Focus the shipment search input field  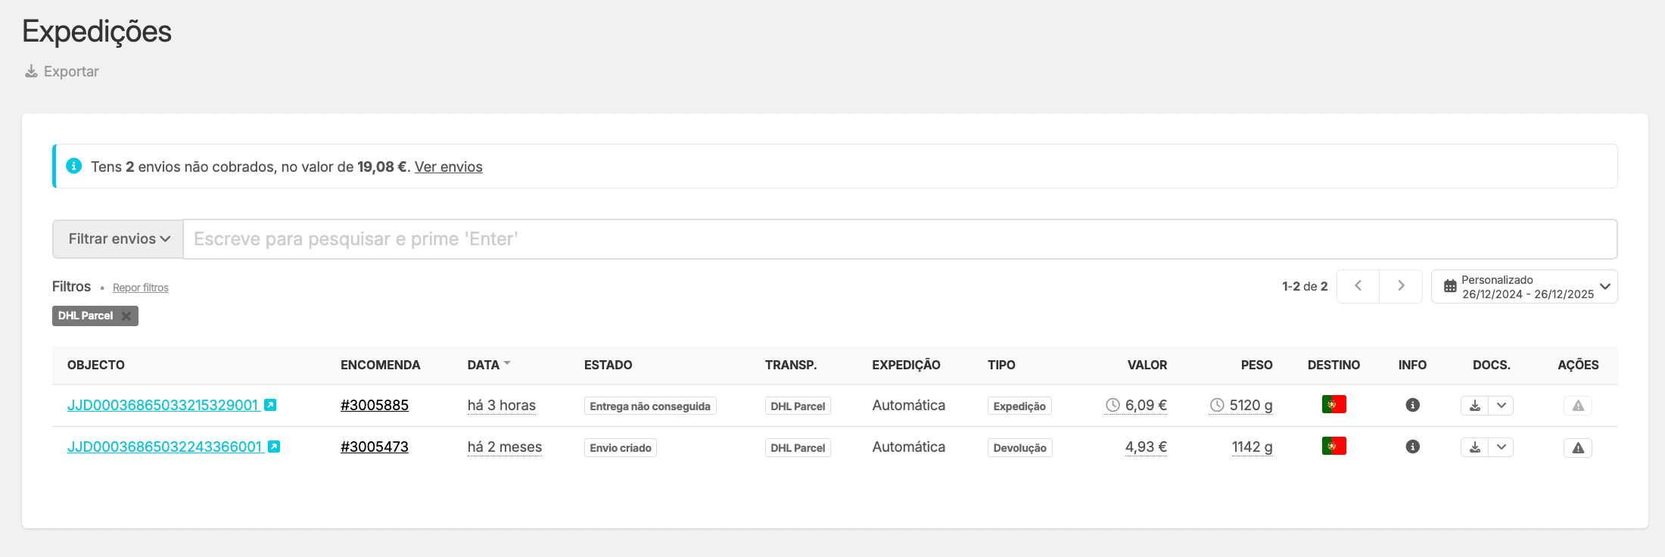coord(899,239)
